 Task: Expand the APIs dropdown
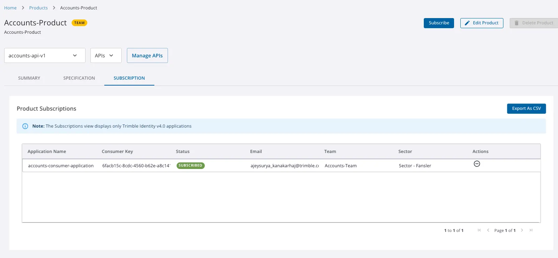click(x=106, y=56)
